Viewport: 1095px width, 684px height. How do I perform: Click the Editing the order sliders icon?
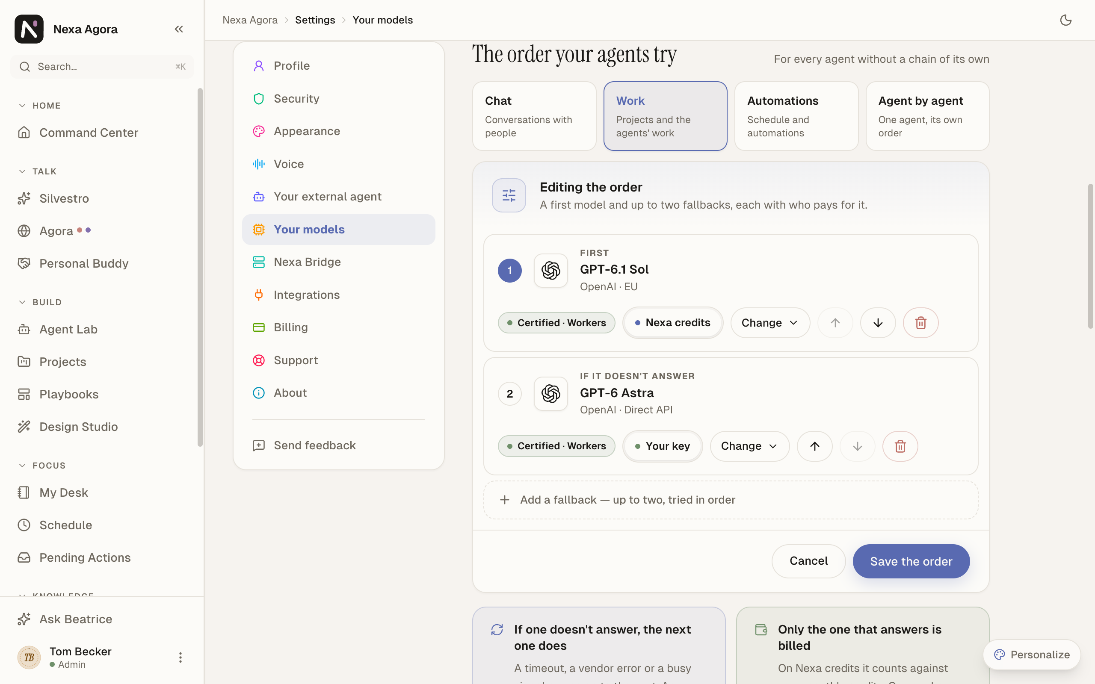point(509,195)
